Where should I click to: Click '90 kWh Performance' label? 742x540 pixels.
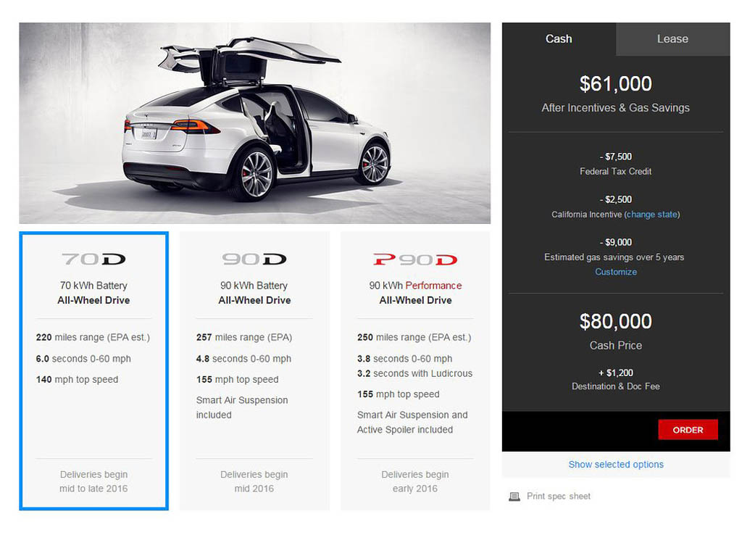[x=415, y=286]
